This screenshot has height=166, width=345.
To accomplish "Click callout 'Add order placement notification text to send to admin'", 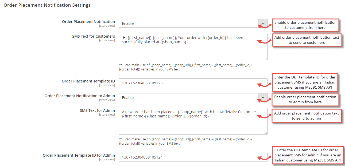I will click(x=306, y=116).
